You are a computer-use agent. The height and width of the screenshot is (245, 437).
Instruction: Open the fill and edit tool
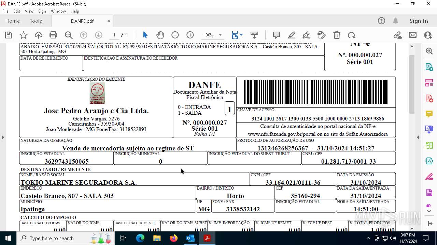coord(322,35)
